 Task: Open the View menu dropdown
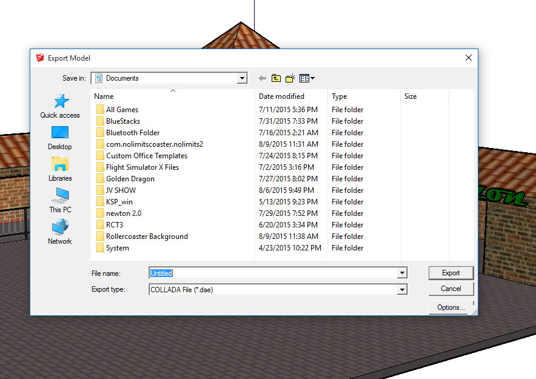[307, 78]
